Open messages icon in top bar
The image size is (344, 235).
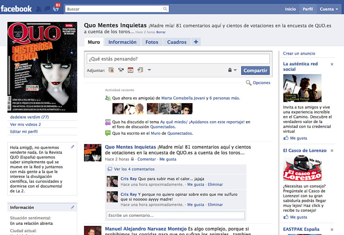pos(47,9)
